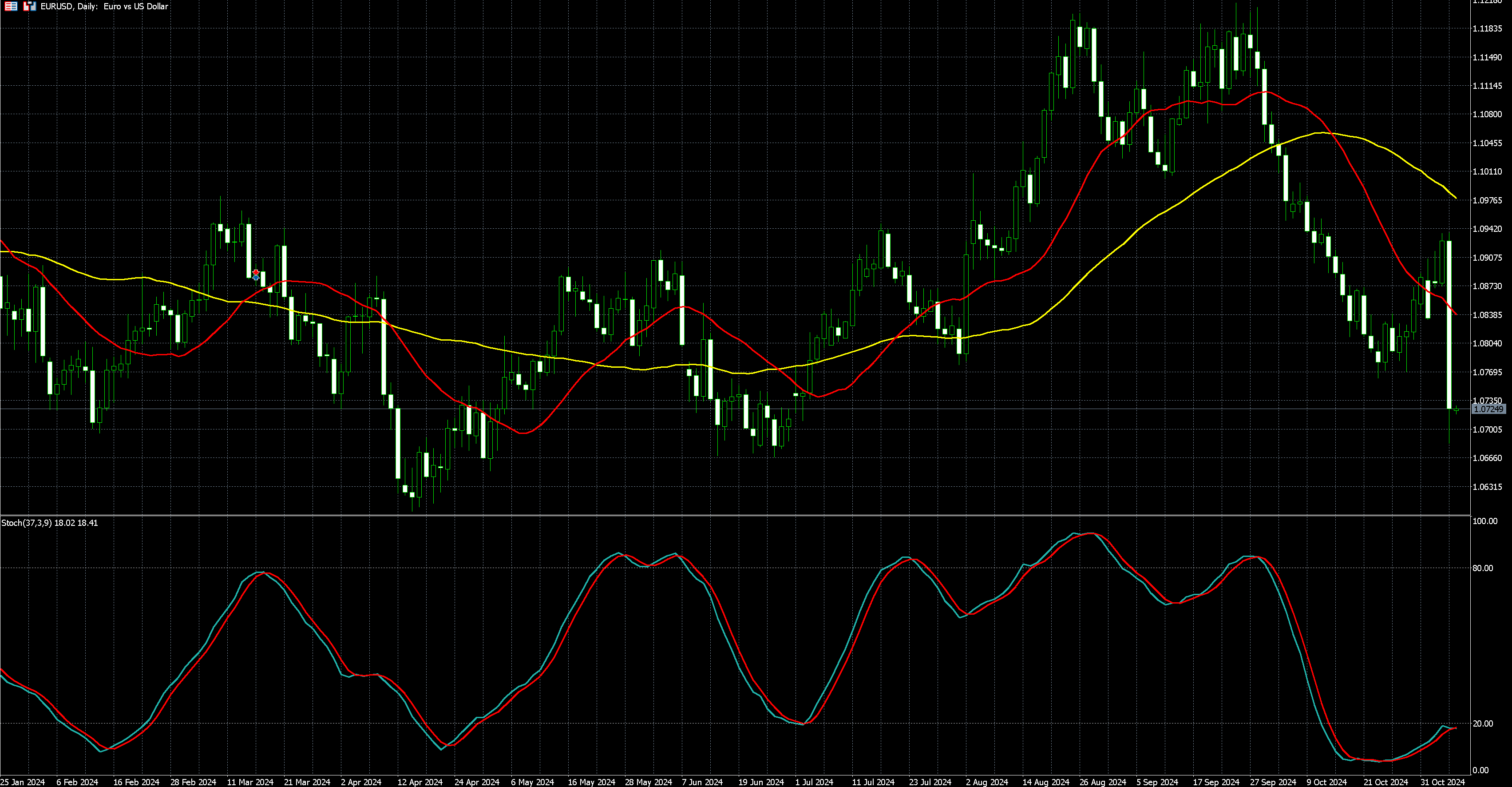Select the current price label 1.07249
Image resolution: width=1512 pixels, height=787 pixels.
(1488, 409)
